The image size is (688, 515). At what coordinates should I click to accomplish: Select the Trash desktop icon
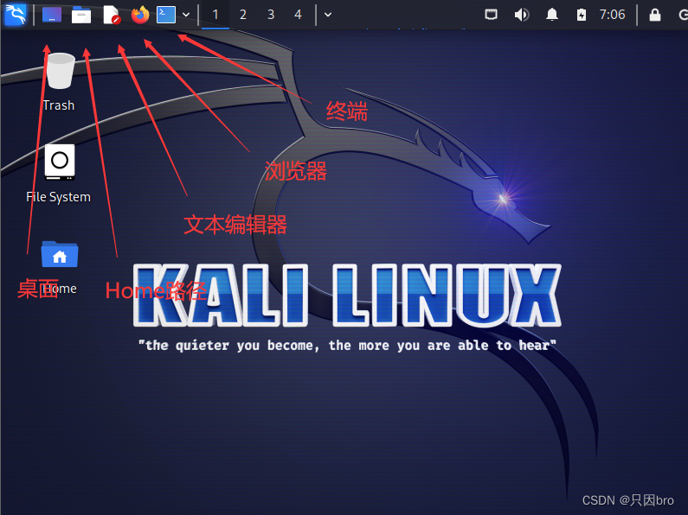tap(60, 71)
